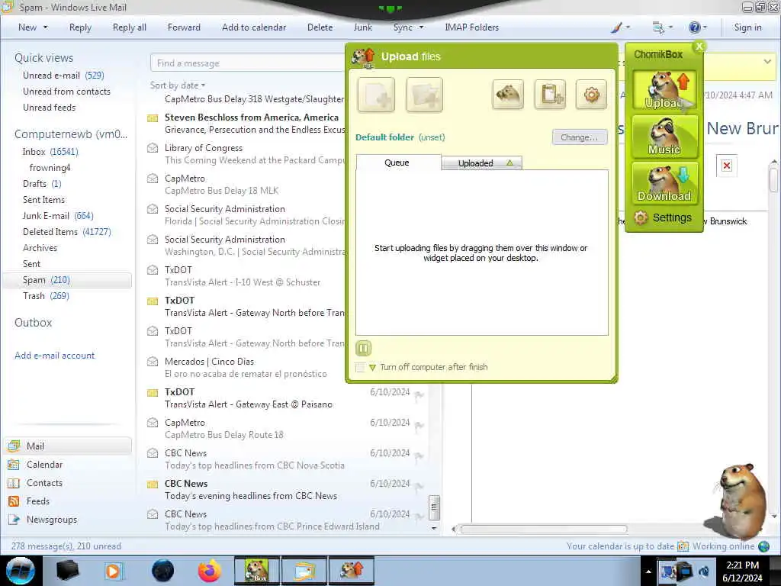Image resolution: width=781 pixels, height=586 pixels.
Task: Open the gear settings icon in Upload files
Action: click(x=591, y=94)
